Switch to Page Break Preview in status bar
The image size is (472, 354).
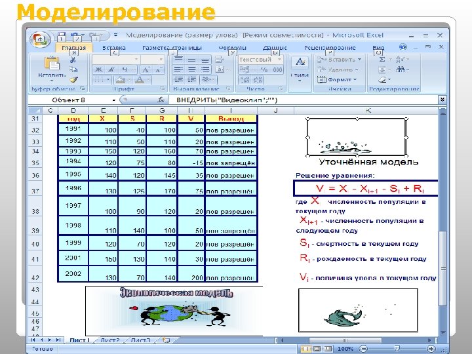328,349
